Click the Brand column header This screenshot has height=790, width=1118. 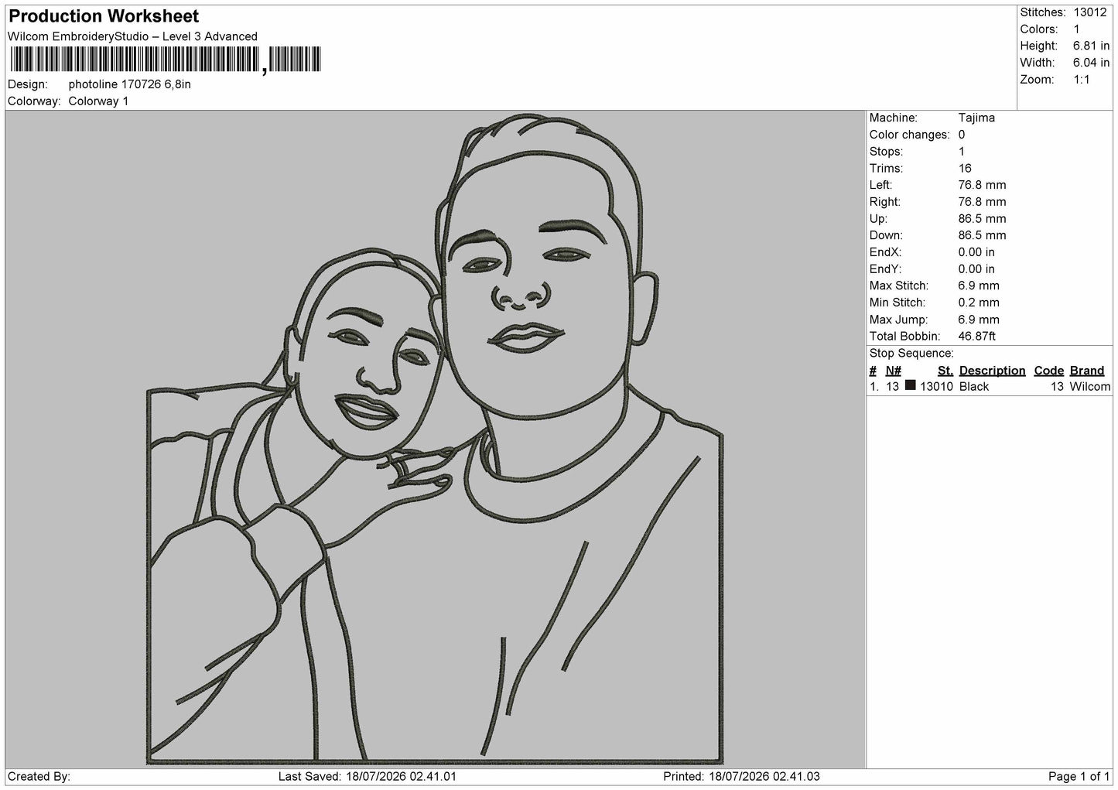1086,371
